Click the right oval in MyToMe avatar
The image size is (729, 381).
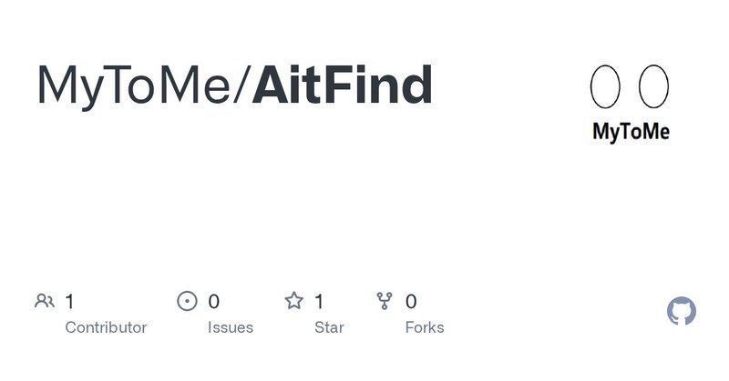tap(653, 88)
